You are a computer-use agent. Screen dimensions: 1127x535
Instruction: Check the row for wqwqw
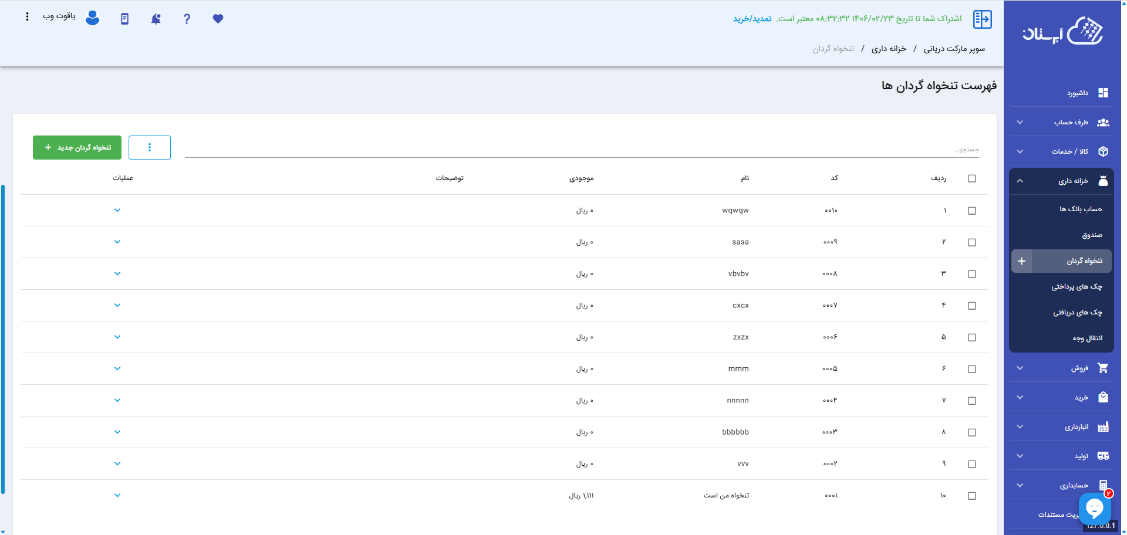click(x=972, y=211)
